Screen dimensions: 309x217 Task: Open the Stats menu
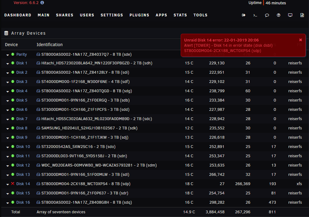(180, 15)
